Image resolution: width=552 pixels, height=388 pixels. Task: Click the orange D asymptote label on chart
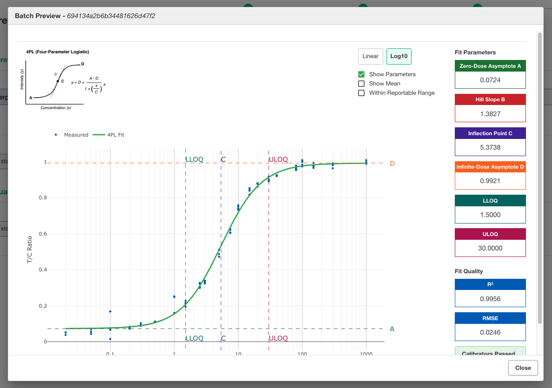click(392, 164)
